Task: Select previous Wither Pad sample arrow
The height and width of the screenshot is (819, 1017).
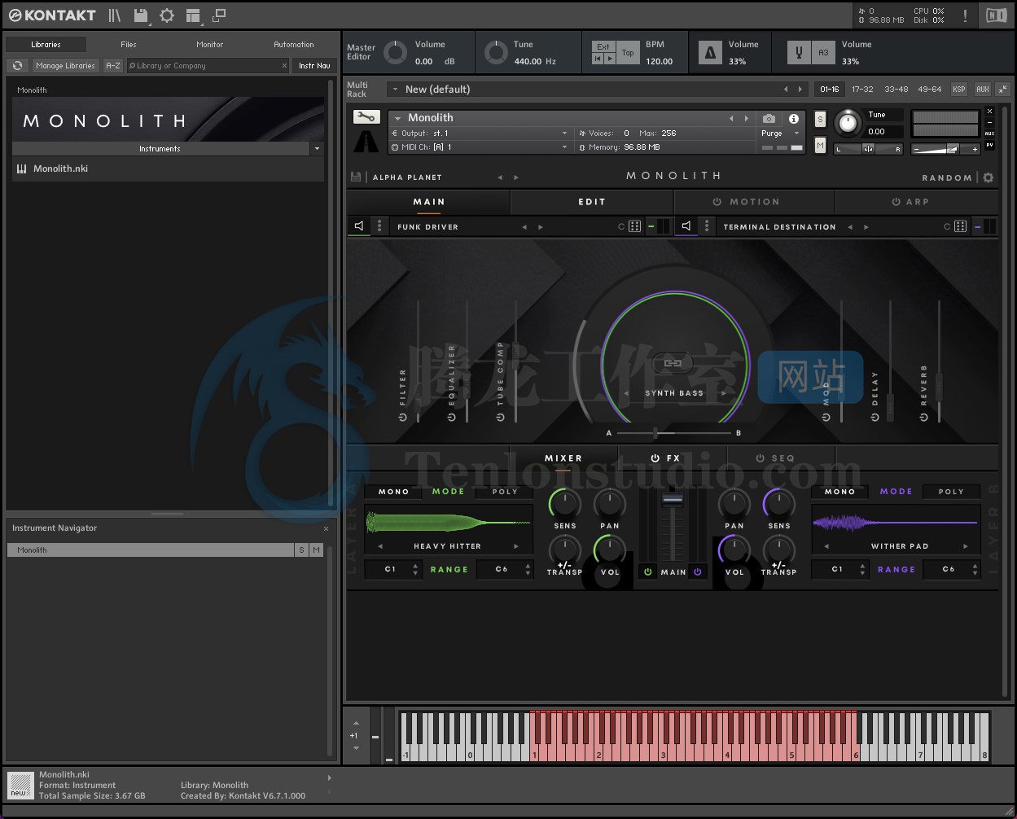Action: (826, 546)
